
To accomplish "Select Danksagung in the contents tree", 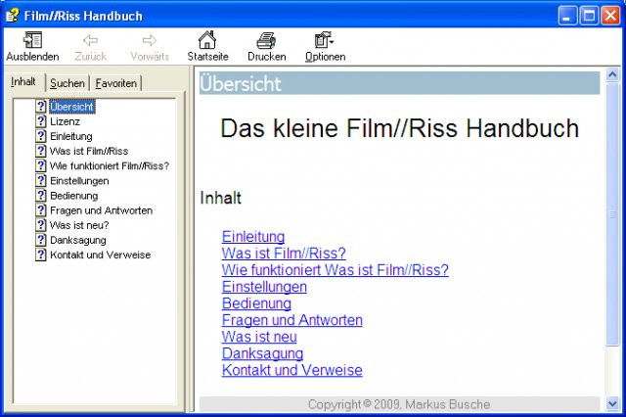I will pos(78,240).
